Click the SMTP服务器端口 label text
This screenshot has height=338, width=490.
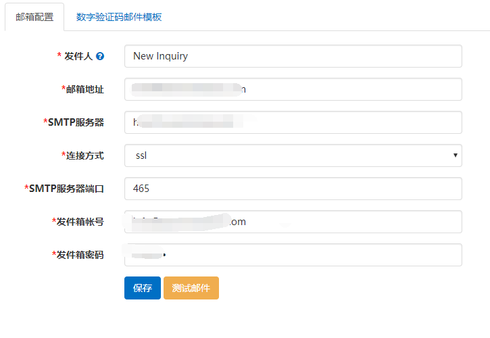(66, 189)
